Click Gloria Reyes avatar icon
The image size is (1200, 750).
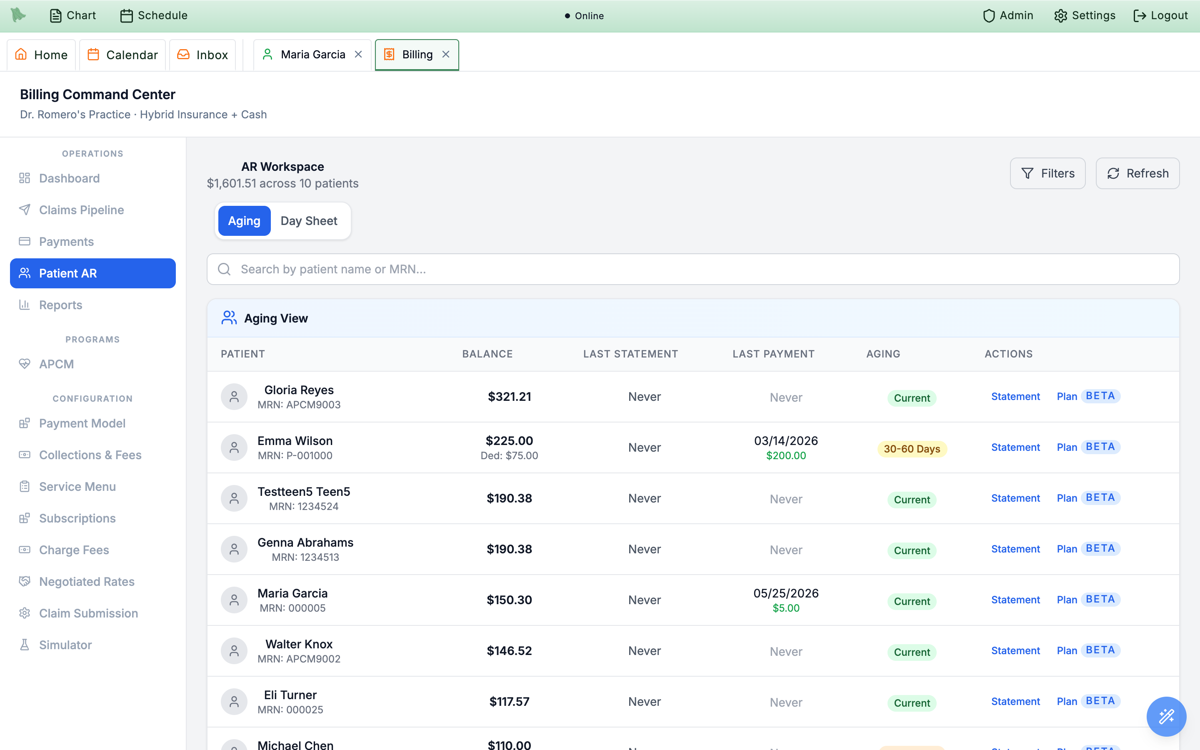point(234,397)
